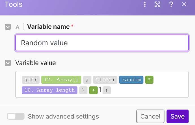Click the green multiply operator token
This screenshot has height=125, width=195.
(x=149, y=80)
